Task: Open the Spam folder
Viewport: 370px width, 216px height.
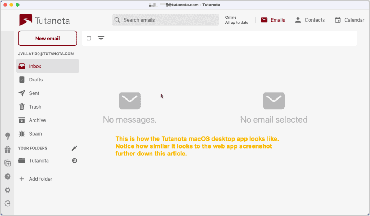Action: point(47,133)
